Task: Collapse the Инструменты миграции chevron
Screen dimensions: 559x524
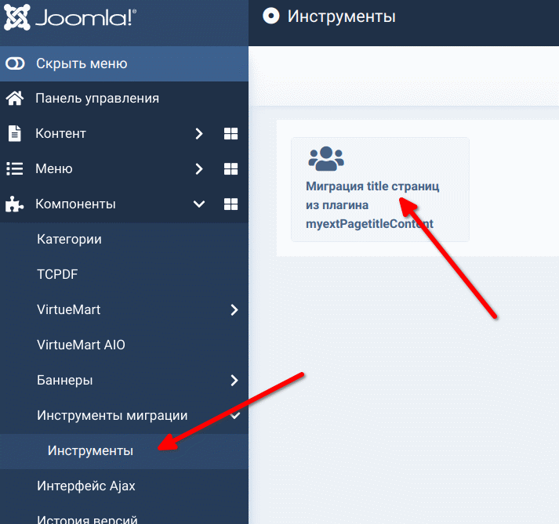Action: click(235, 415)
